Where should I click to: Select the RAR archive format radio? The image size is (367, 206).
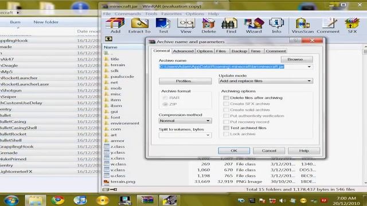pos(165,98)
